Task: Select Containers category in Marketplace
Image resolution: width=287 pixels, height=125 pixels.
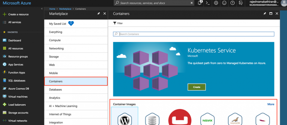Action: tap(76, 81)
